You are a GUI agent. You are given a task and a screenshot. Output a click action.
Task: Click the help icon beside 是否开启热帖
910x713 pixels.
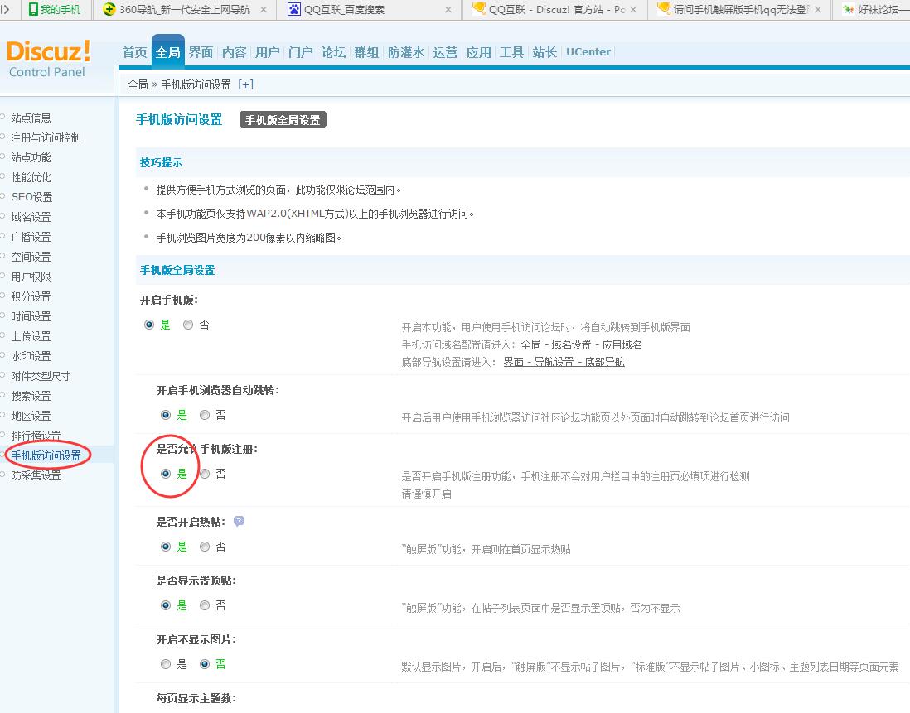239,522
